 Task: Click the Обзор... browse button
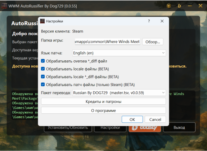(x=153, y=42)
